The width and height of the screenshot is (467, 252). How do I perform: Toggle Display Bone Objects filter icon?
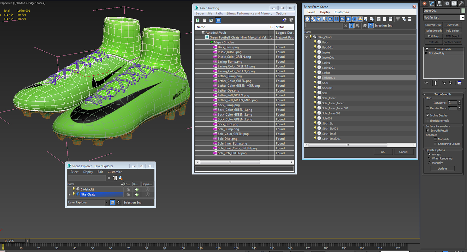coord(354,19)
